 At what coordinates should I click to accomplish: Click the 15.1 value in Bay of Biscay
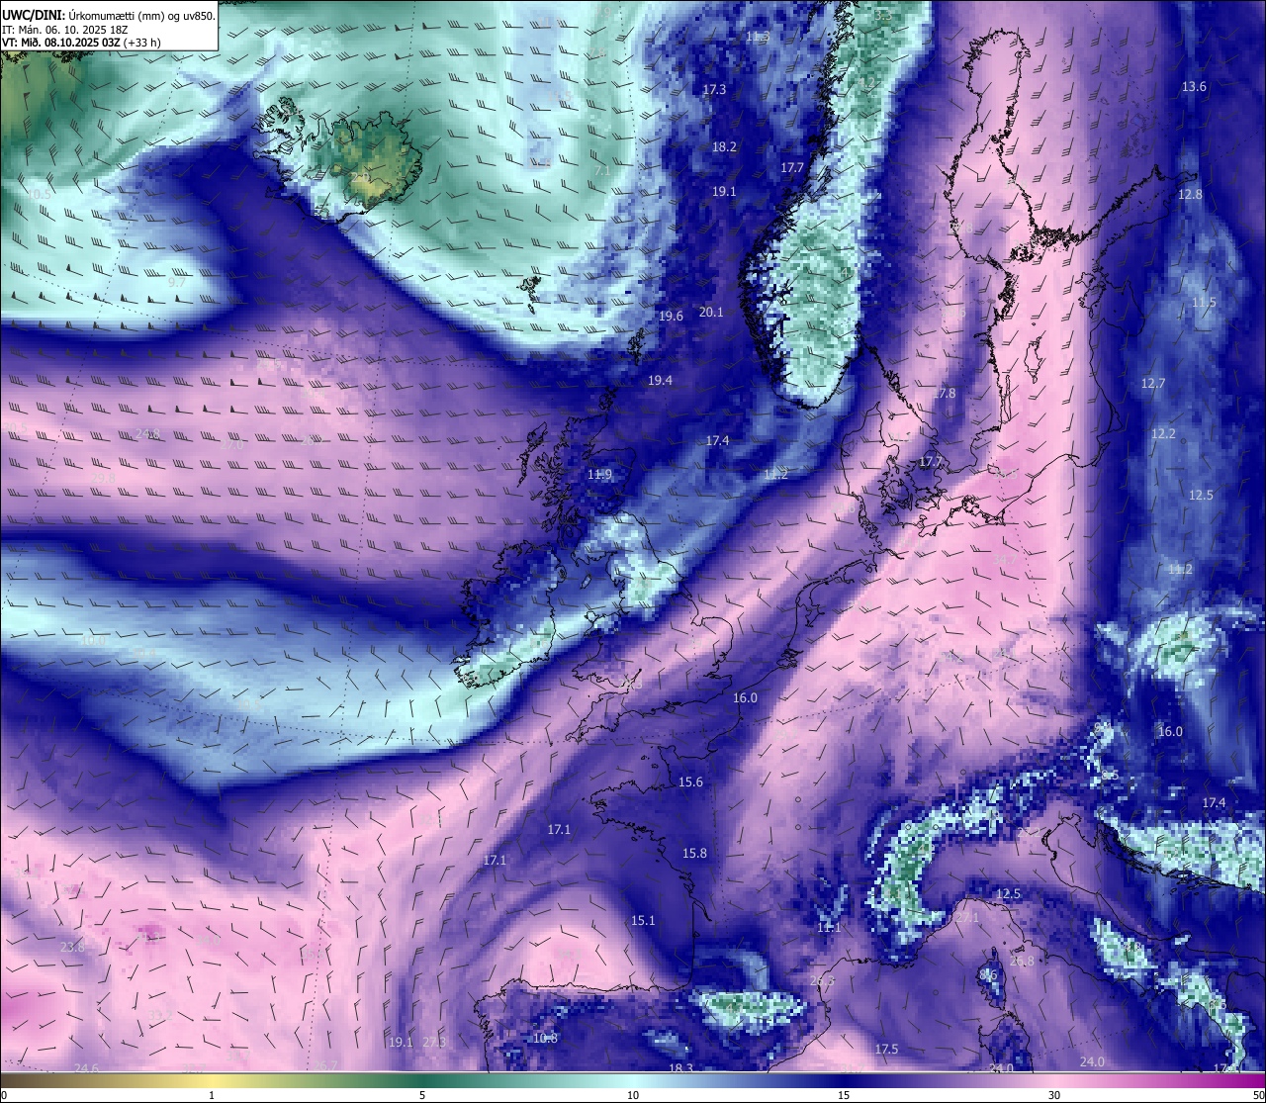(643, 920)
